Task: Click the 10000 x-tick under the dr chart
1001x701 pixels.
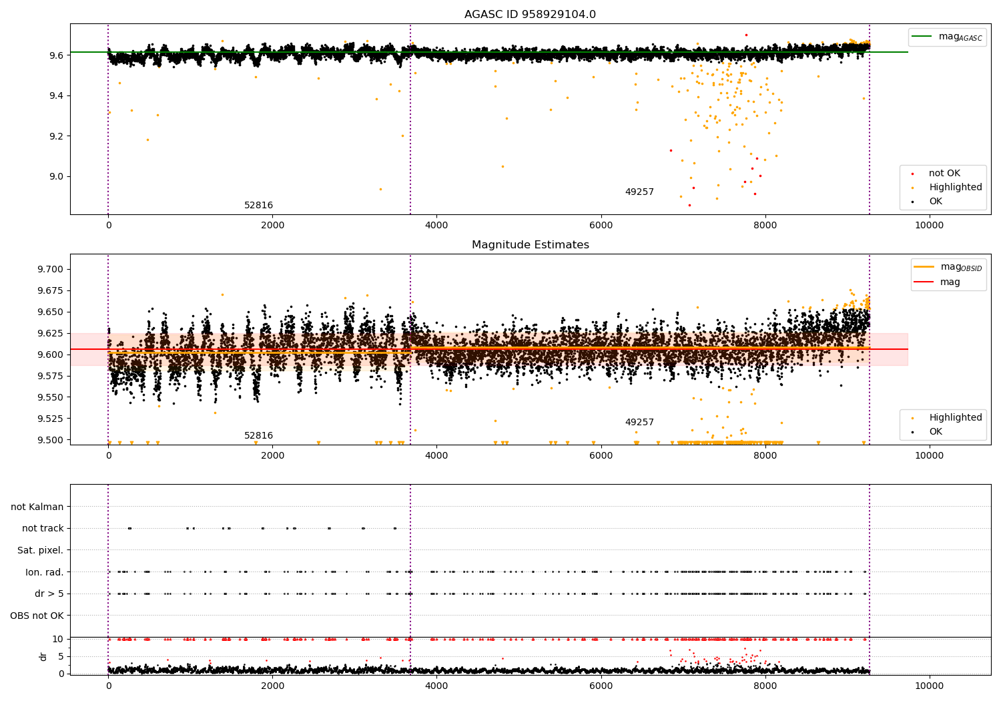Action: [929, 686]
